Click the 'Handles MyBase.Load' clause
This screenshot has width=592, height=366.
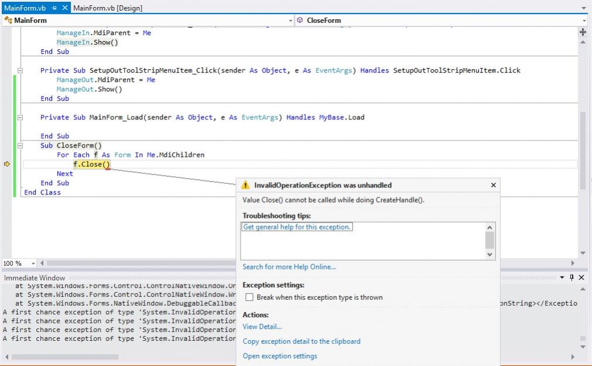click(326, 118)
